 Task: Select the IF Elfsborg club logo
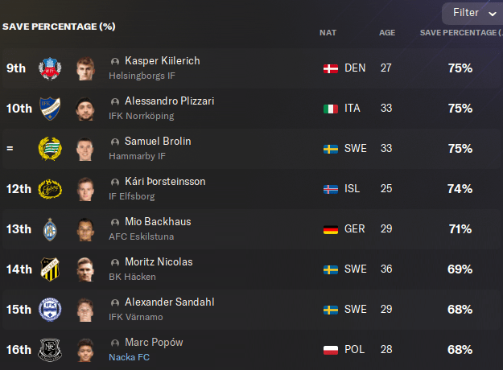(x=50, y=189)
